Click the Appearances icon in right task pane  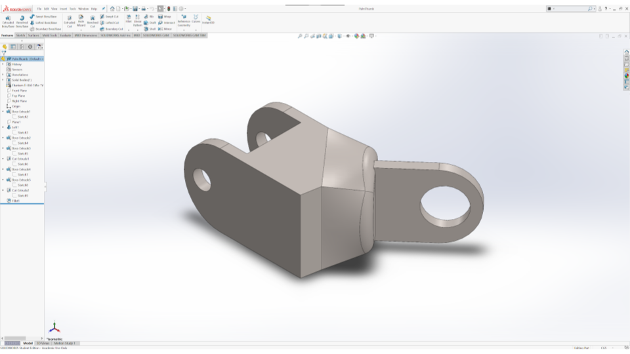click(627, 75)
